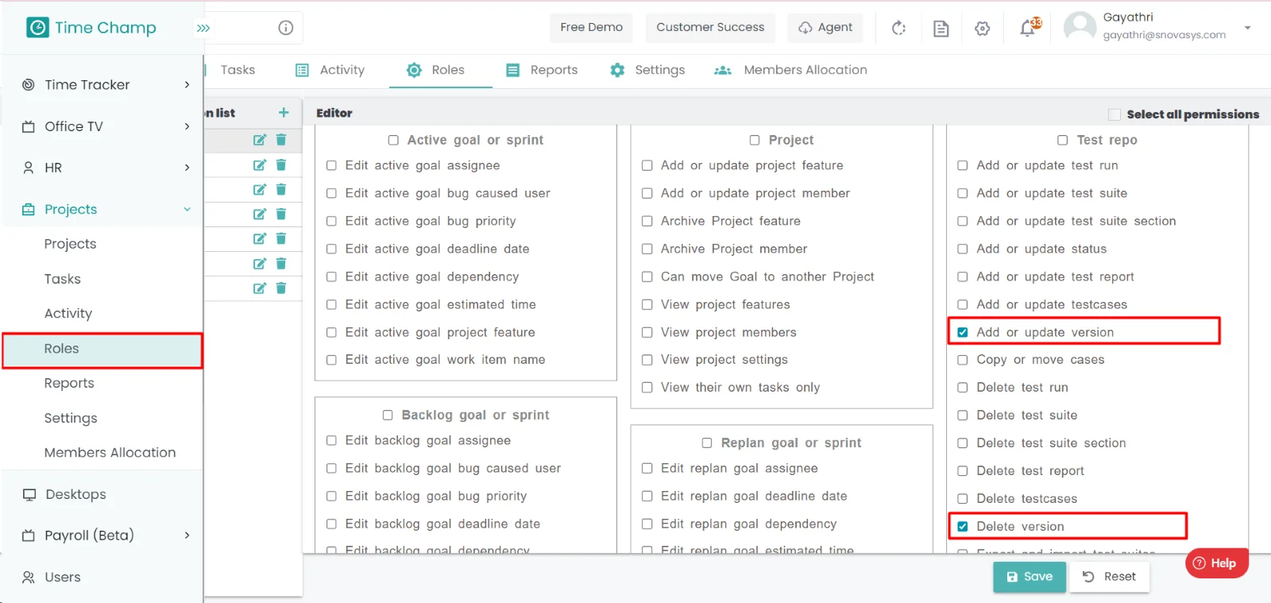This screenshot has height=603, width=1271.
Task: Click the Settings tab cog icon
Action: [617, 70]
